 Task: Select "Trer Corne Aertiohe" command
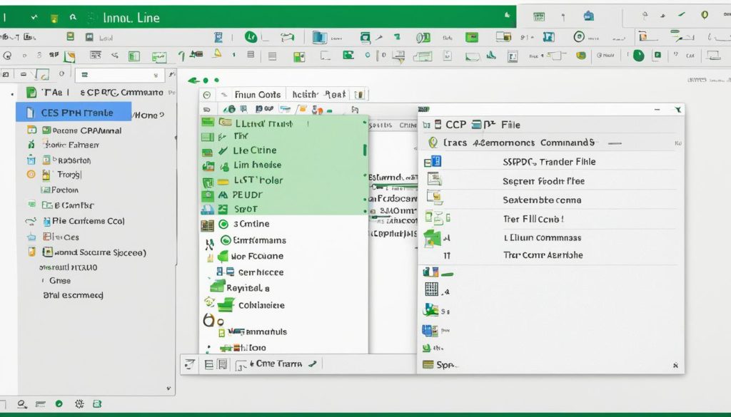tap(543, 255)
